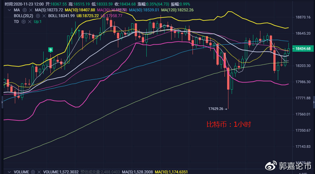
Task: Open MA indicator settings gear
Action: 25,10
